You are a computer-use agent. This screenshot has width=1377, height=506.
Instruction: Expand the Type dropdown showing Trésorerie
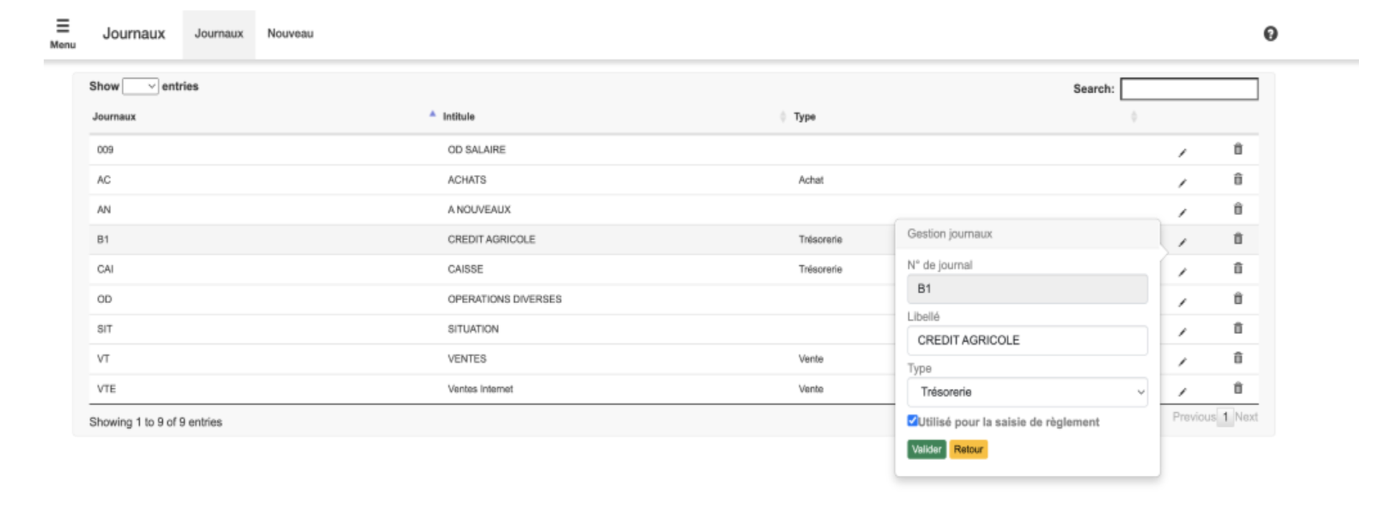click(x=1026, y=392)
